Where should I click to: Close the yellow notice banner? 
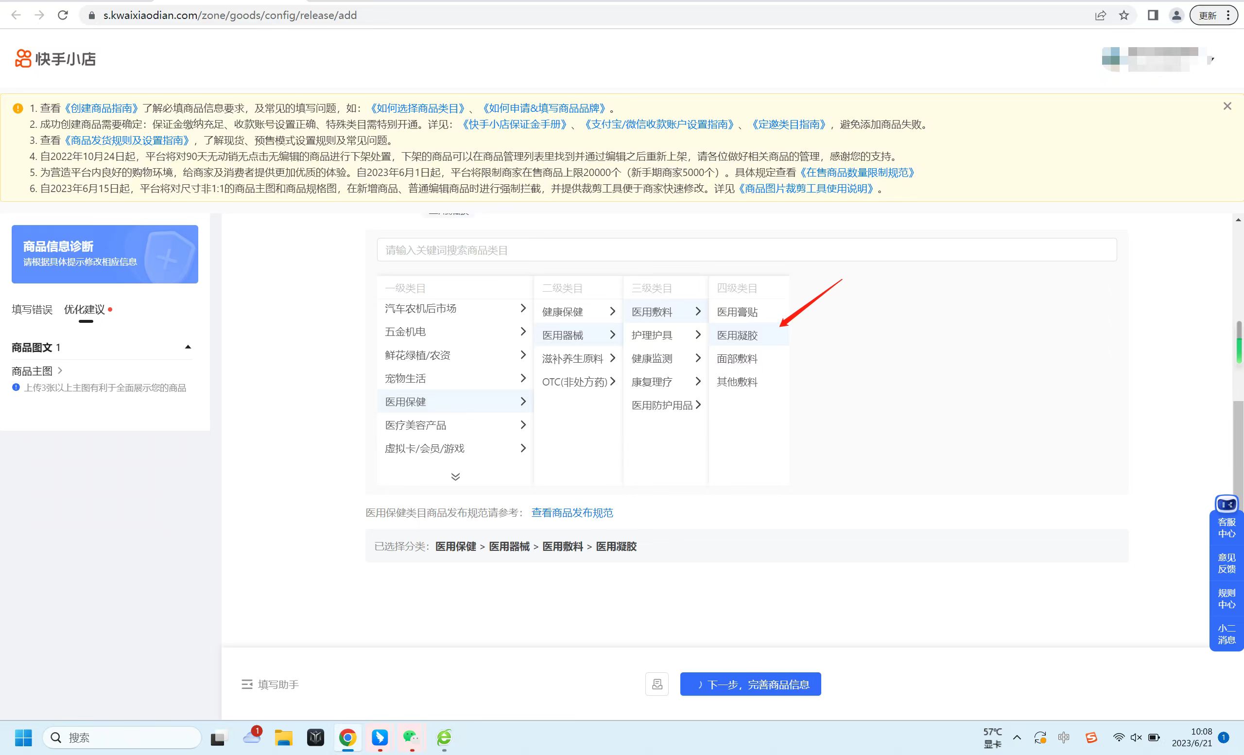1227,106
